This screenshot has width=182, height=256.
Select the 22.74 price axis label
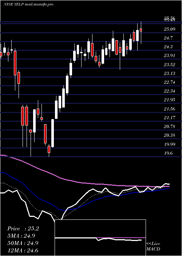pos(170,82)
